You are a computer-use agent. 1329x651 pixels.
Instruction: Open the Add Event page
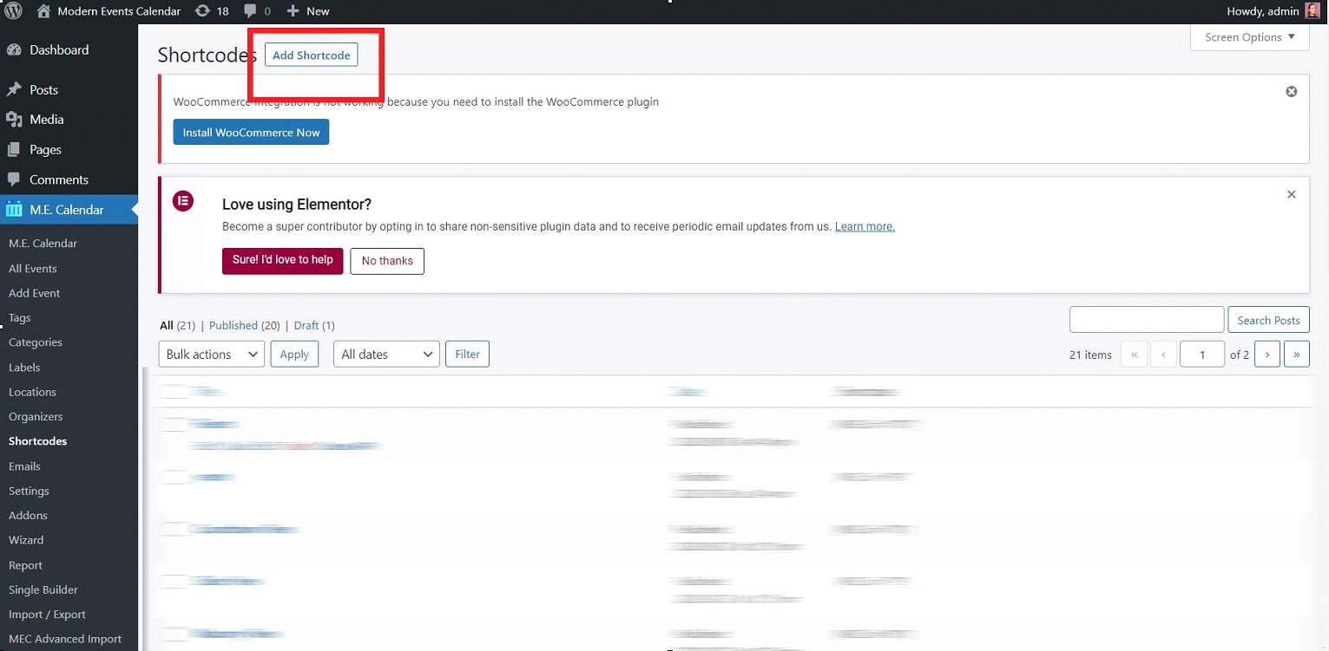(35, 293)
